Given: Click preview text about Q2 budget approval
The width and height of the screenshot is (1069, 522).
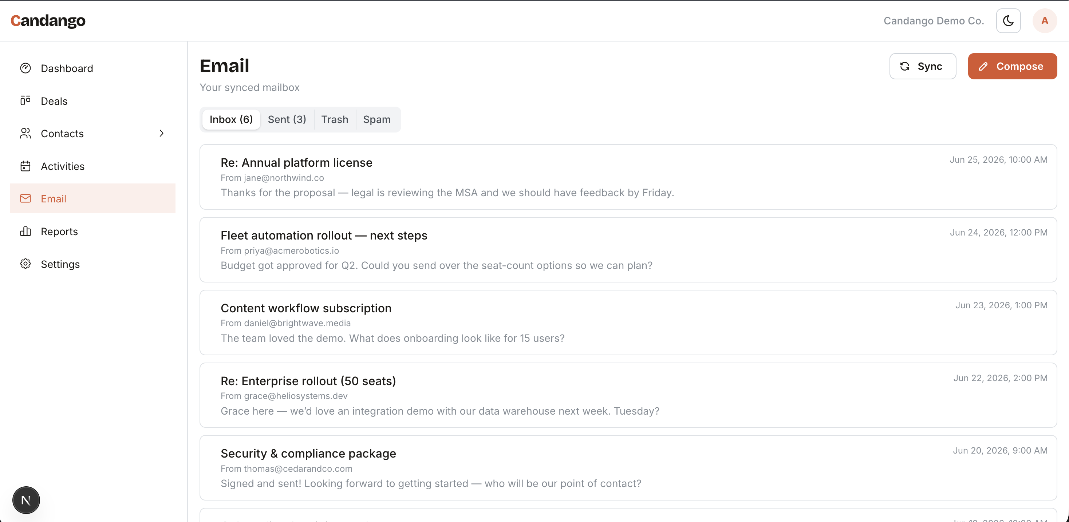Looking at the screenshot, I should pyautogui.click(x=437, y=266).
